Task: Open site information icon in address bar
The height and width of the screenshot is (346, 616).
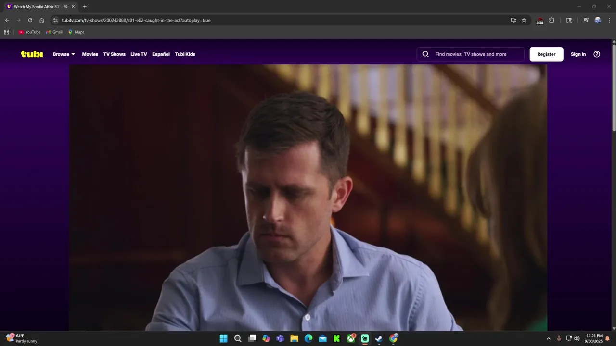Action: click(55, 20)
